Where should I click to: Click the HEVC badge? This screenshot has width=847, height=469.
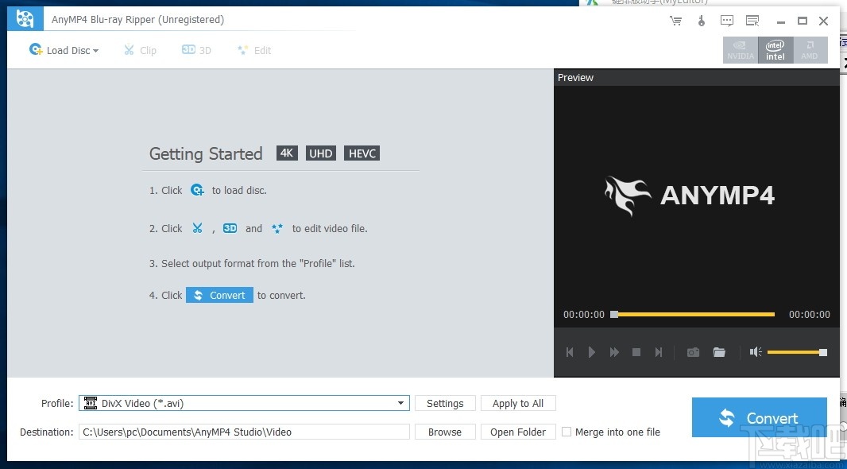pyautogui.click(x=362, y=153)
